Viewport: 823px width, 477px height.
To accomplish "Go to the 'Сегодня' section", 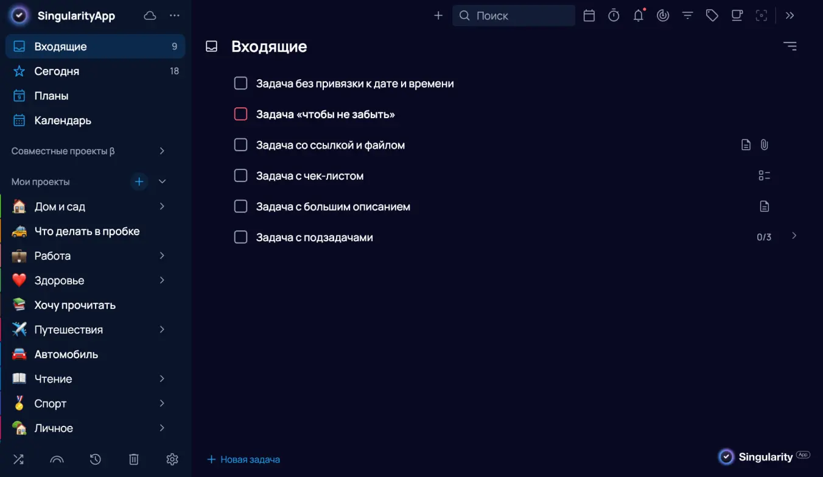I will 57,71.
